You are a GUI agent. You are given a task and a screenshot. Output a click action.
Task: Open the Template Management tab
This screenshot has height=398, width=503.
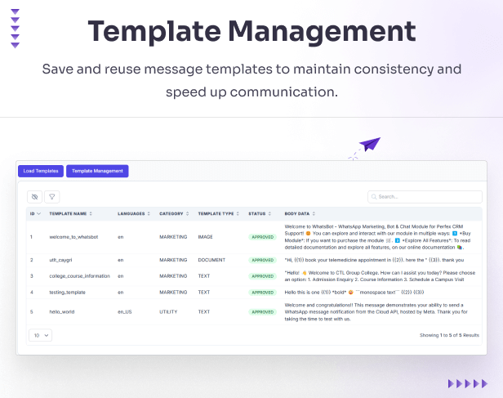[97, 171]
